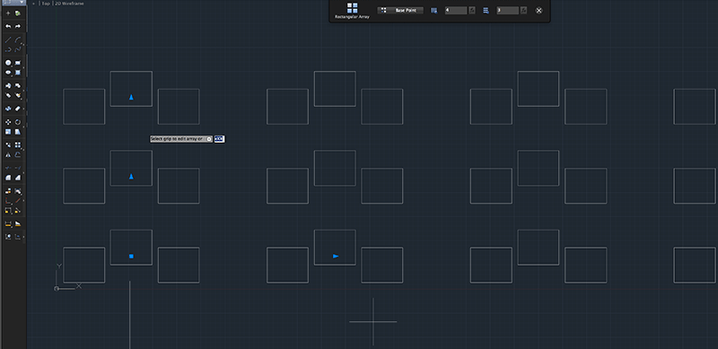Image resolution: width=718 pixels, height=349 pixels.
Task: Select the Offset tool
Action: click(17, 155)
